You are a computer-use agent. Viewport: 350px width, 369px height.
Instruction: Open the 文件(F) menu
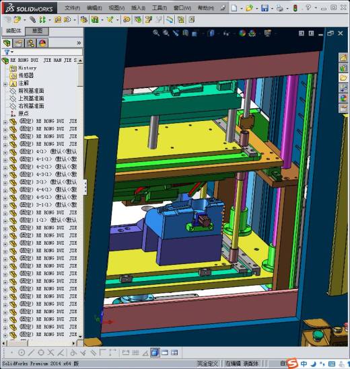[x=73, y=8]
